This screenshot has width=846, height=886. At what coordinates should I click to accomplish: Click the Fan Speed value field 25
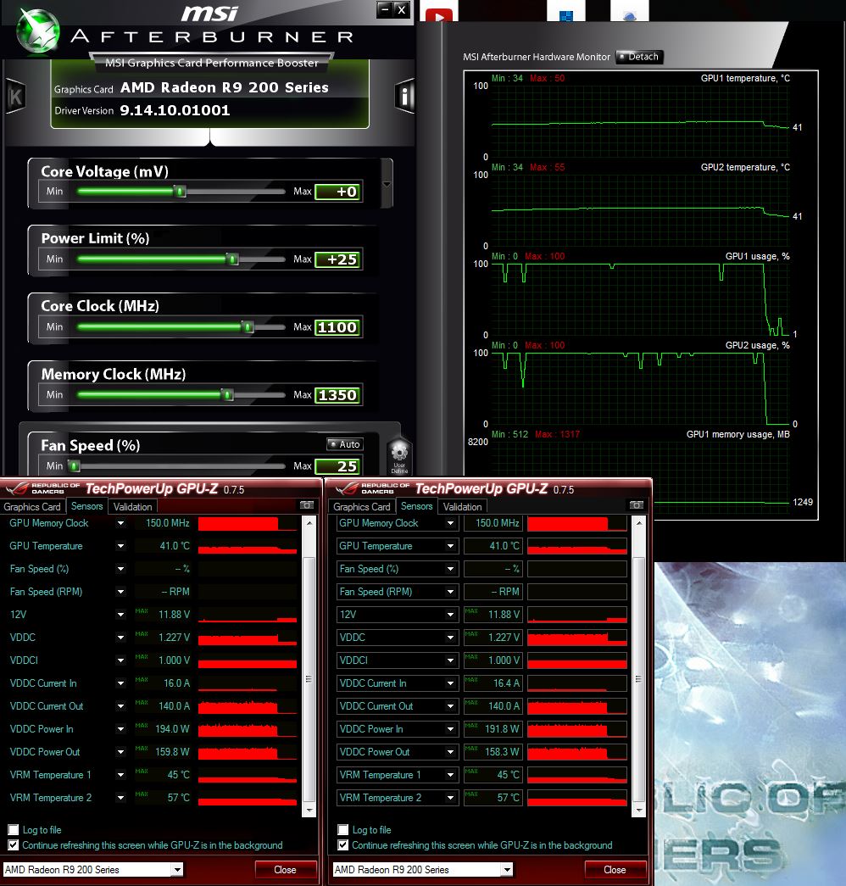[x=338, y=466]
